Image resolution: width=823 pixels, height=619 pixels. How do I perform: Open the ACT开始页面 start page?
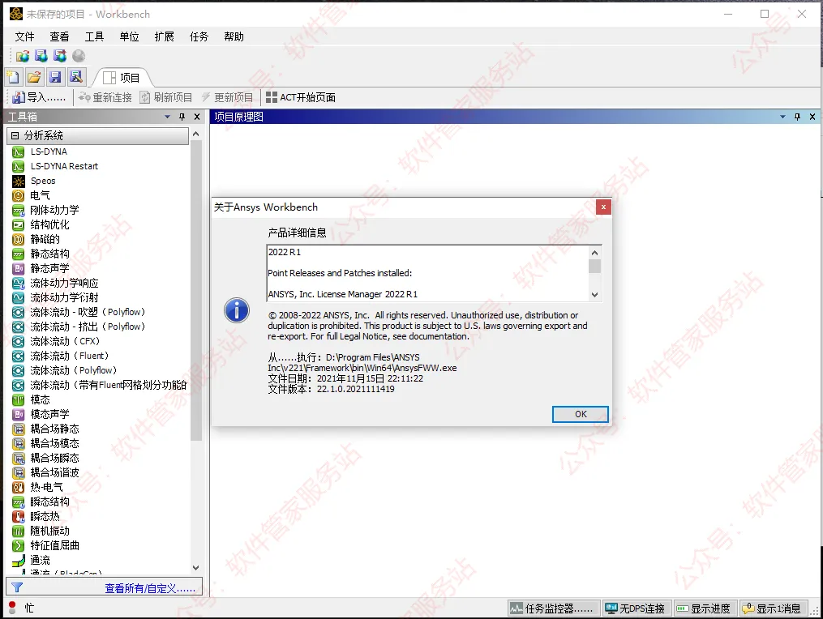(x=301, y=97)
